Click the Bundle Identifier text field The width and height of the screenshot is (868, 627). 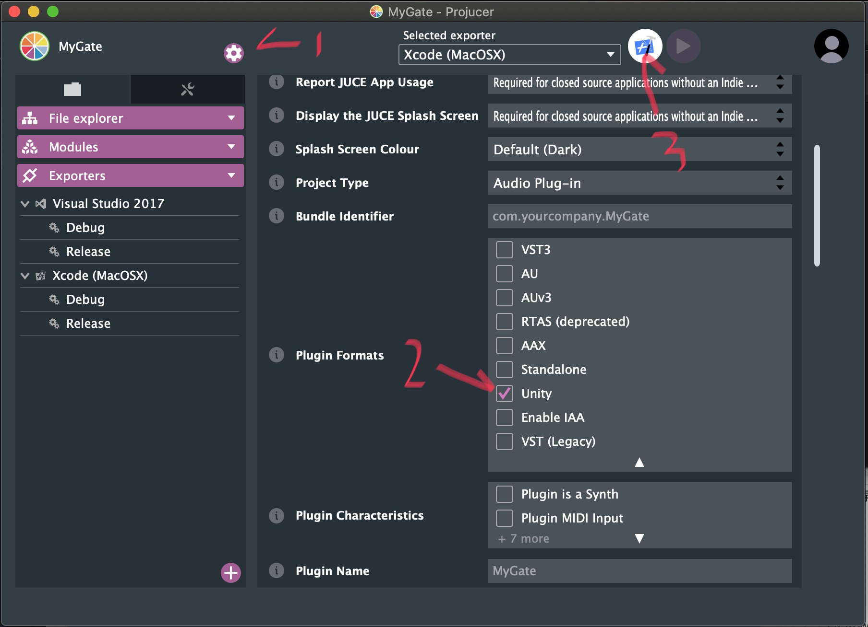[x=639, y=216]
